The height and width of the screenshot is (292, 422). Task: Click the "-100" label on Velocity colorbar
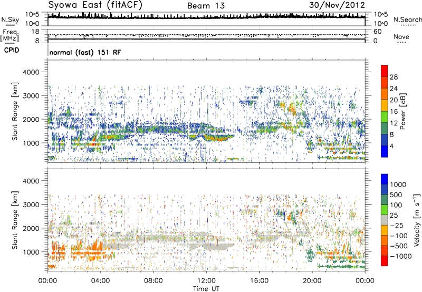[x=399, y=236]
